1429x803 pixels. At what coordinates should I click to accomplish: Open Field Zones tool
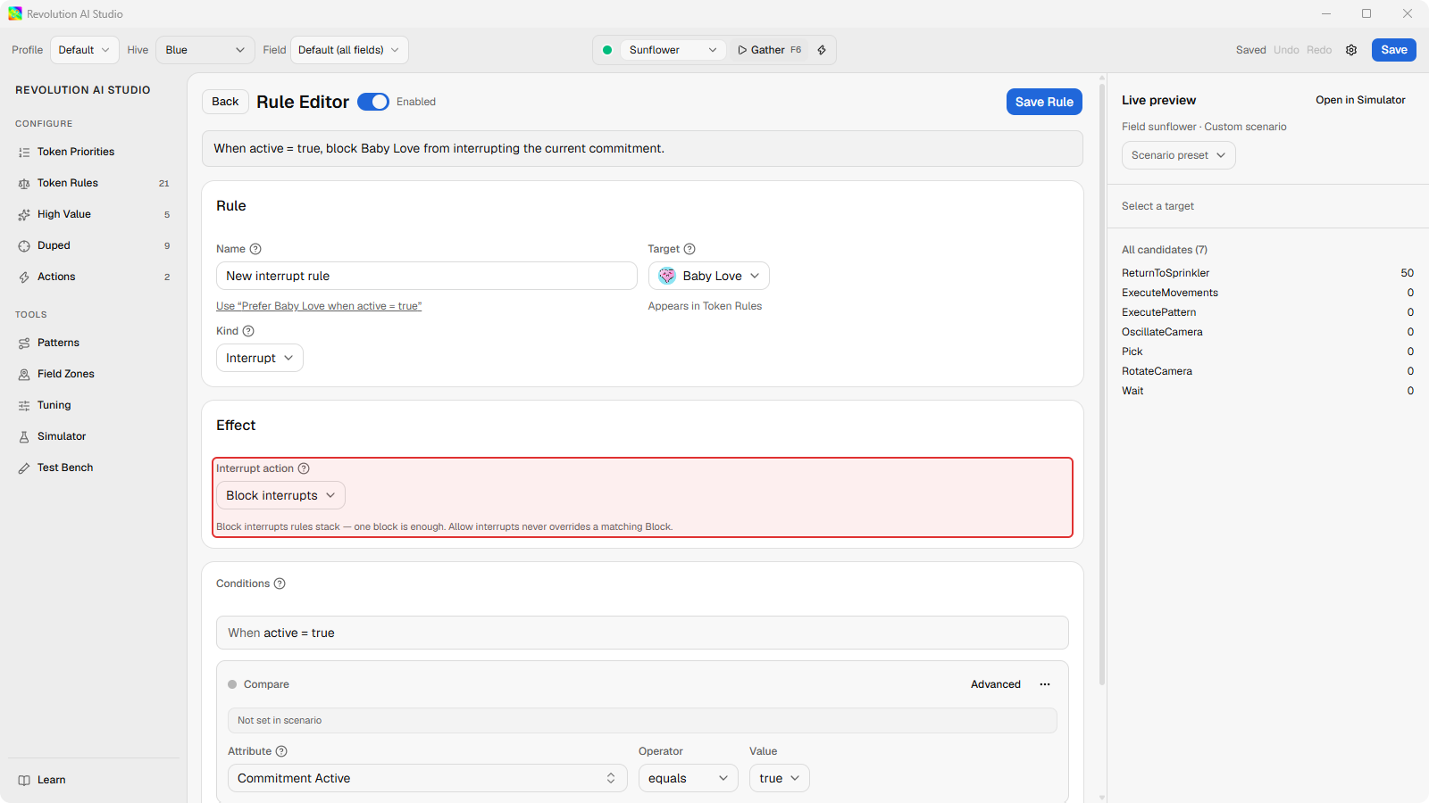94,374
